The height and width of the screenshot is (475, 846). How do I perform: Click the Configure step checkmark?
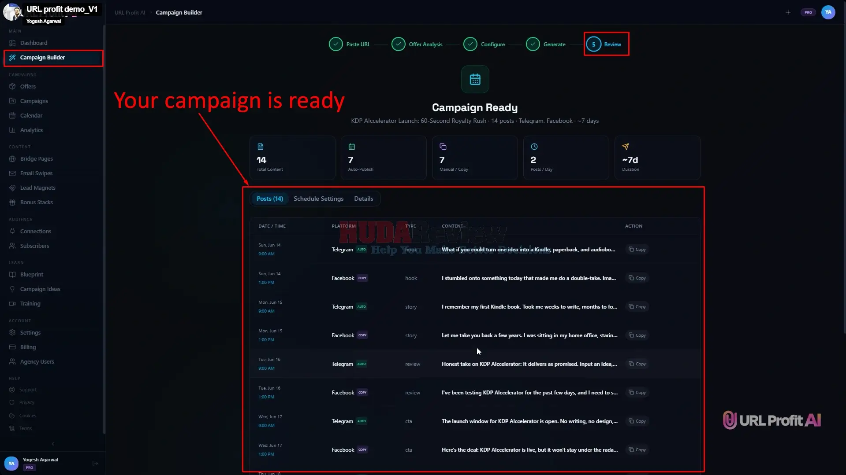pos(470,44)
